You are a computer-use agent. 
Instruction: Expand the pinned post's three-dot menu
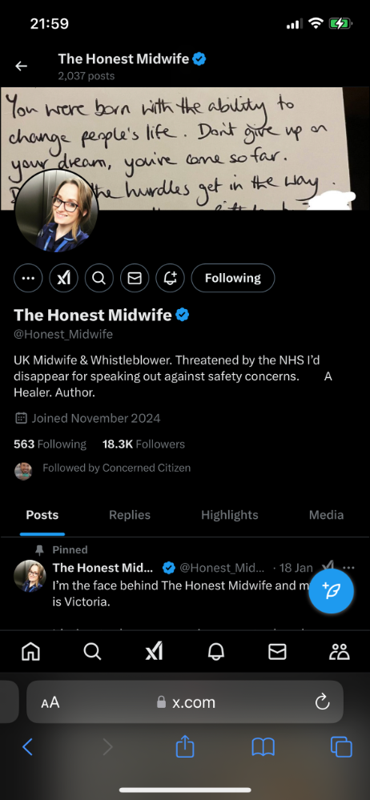[x=348, y=567]
